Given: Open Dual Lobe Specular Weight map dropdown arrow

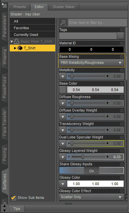Looking at the screenshot, I should click(63, 143).
